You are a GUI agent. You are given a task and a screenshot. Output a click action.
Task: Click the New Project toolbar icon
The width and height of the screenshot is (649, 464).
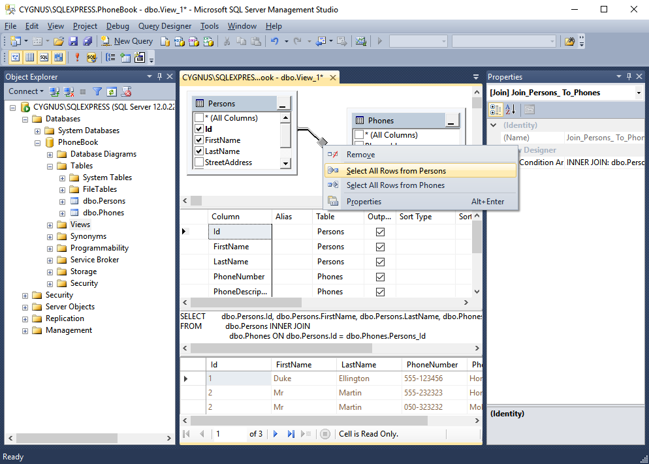16,41
